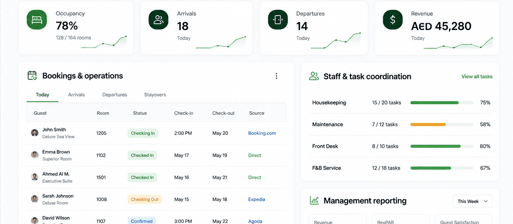Click the Status column header
This screenshot has width=513, height=224.
click(140, 113)
